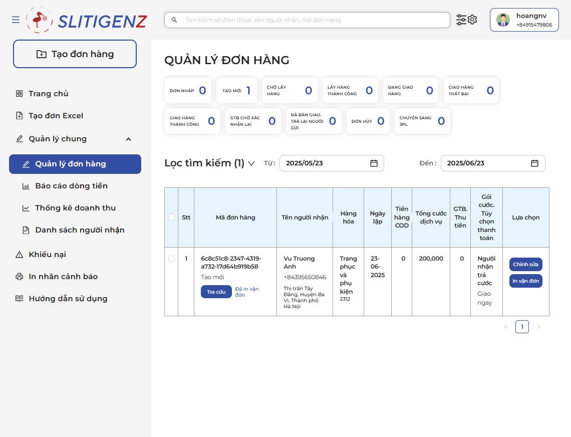Filter by Tạo mới status card

pyautogui.click(x=237, y=90)
